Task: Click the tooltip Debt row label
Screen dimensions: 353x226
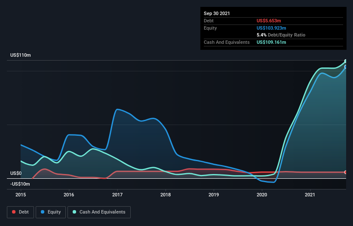Action: [x=209, y=21]
